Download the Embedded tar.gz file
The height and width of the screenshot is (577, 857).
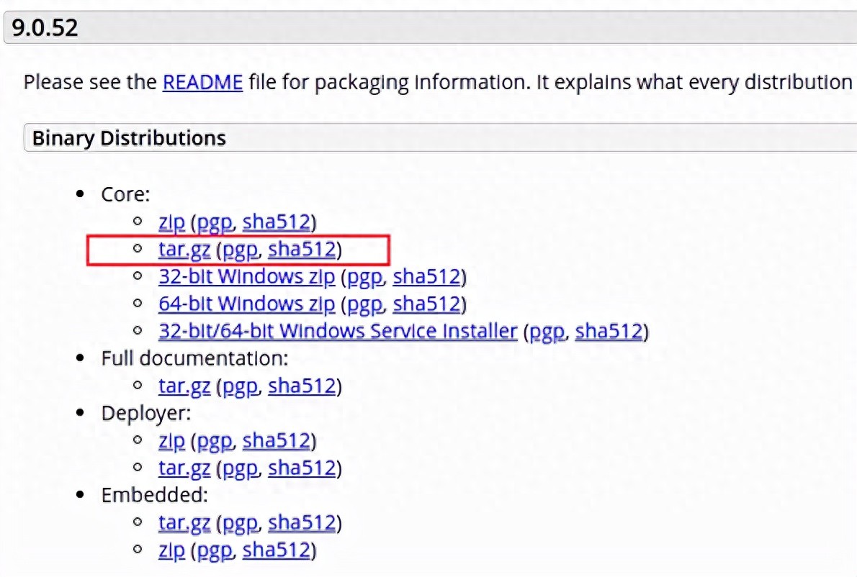tap(184, 523)
